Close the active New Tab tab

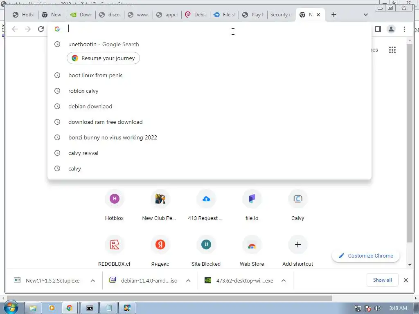tap(318, 15)
